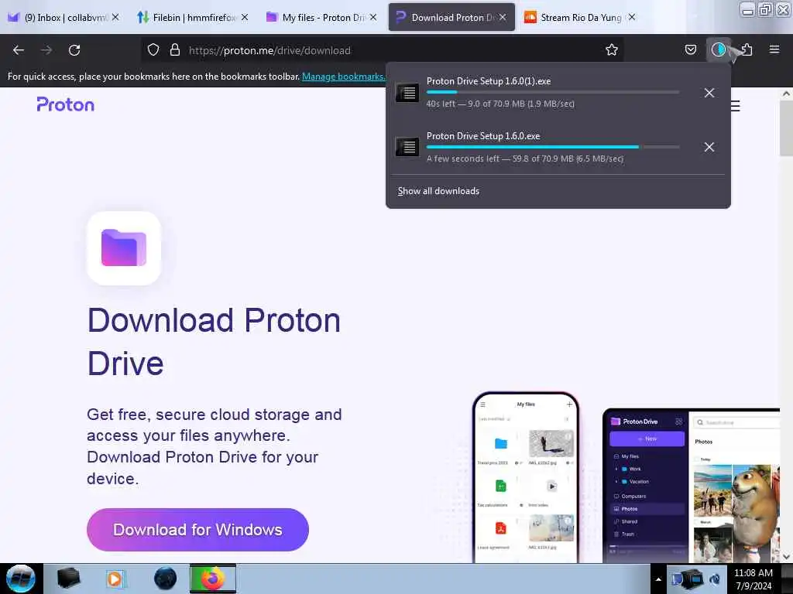Click the page scroll up arrow

click(786, 94)
